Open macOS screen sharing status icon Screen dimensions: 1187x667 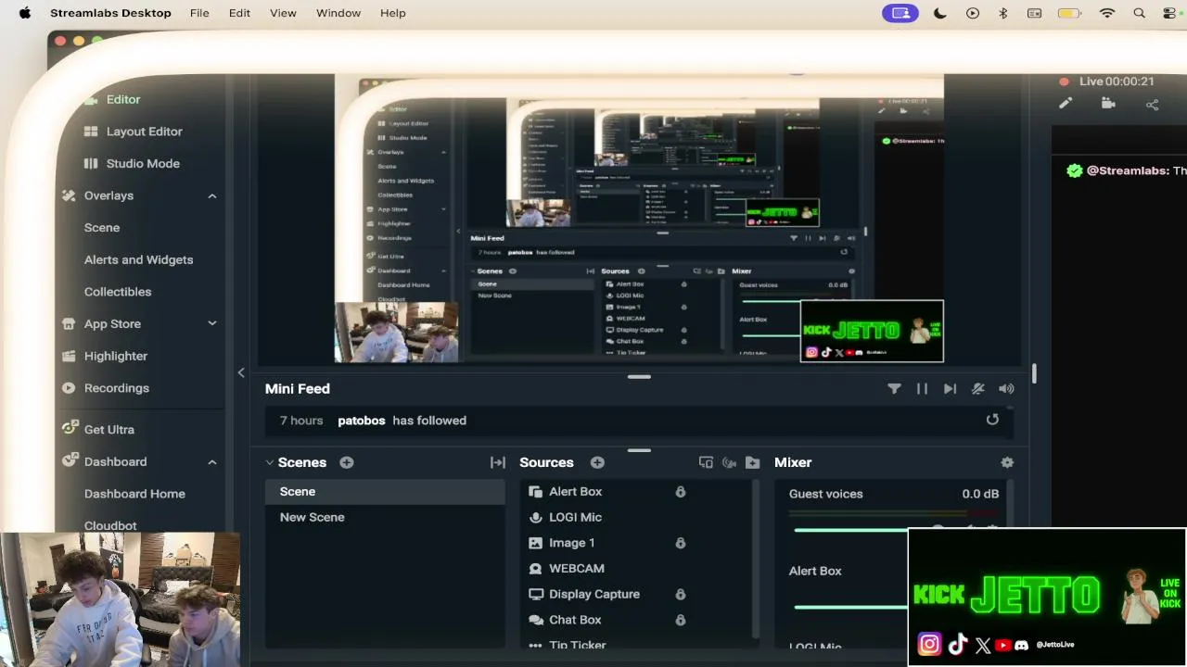coord(900,13)
